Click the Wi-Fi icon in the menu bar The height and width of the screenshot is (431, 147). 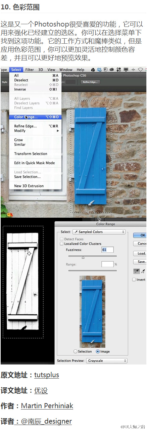[140, 70]
